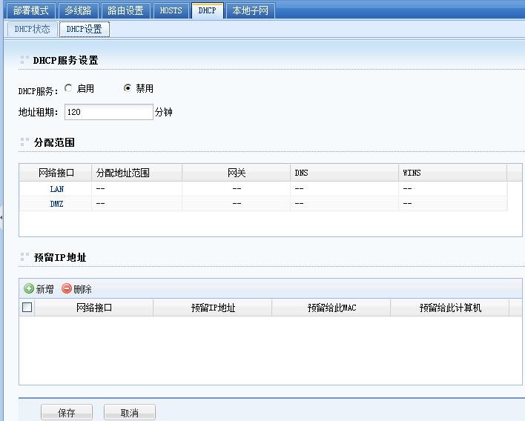
Task: Click the 分配地址范围 column header
Action: pos(122,173)
